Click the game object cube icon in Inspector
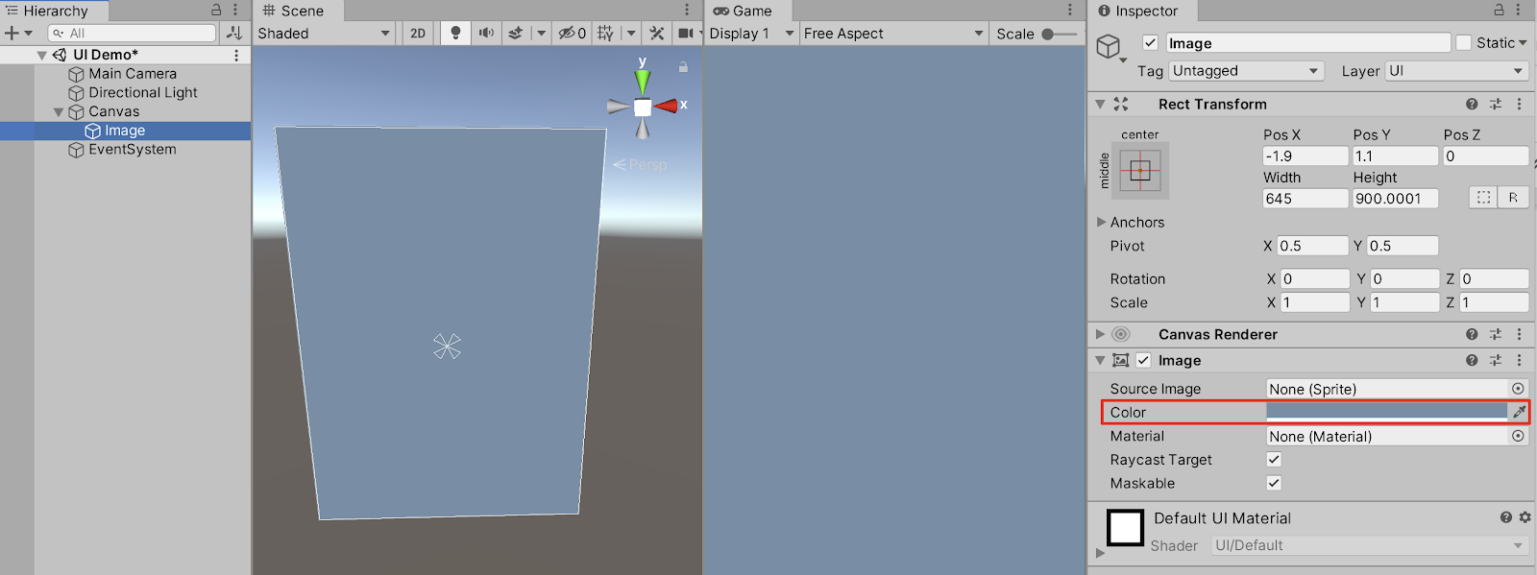The width and height of the screenshot is (1537, 575). pos(1110,46)
